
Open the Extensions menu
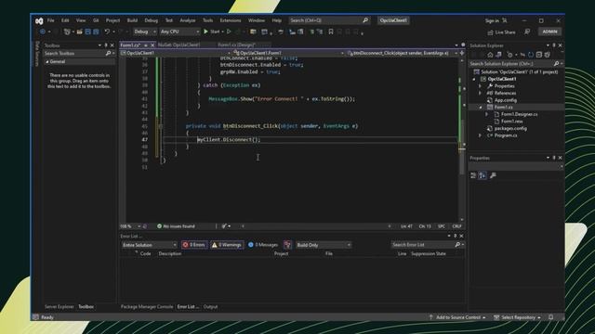click(x=231, y=20)
